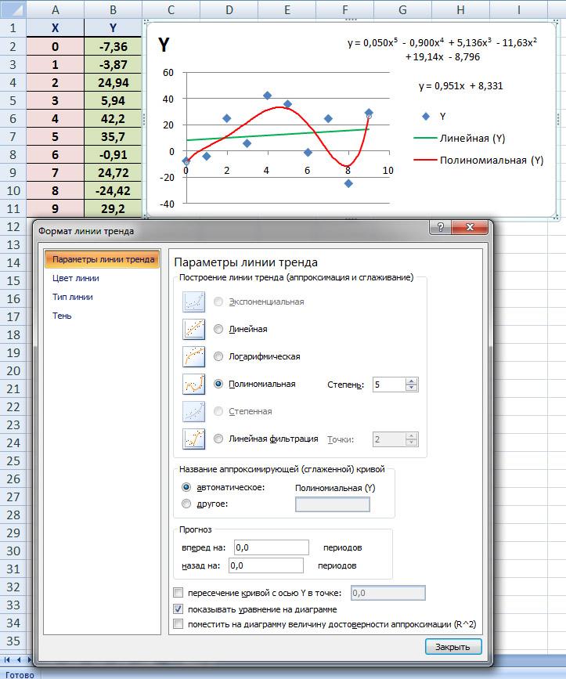Screen dimensions: 566x679
Task: Click the Select All corner of the sheet
Action: click(13, 9)
